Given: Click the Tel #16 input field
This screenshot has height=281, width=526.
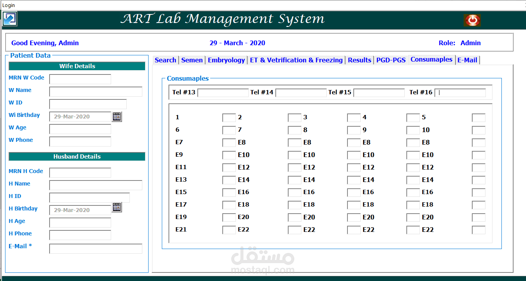Looking at the screenshot, I should 460,93.
